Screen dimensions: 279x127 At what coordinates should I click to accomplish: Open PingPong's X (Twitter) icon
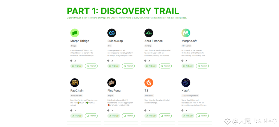coord(112,110)
